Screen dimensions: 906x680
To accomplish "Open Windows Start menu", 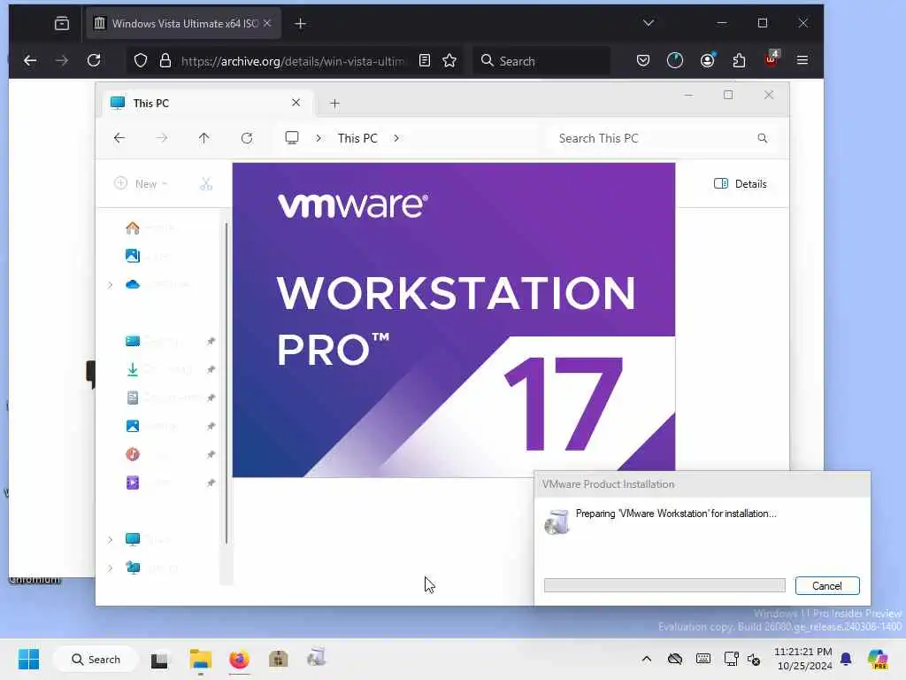I will (28, 659).
